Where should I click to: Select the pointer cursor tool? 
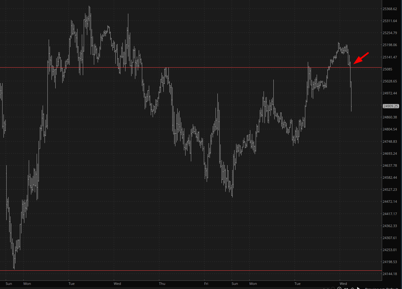coord(359,288)
